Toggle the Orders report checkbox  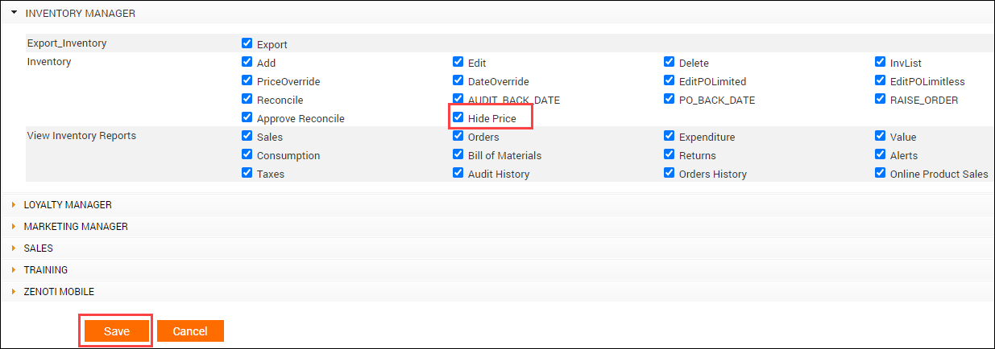[x=458, y=136]
